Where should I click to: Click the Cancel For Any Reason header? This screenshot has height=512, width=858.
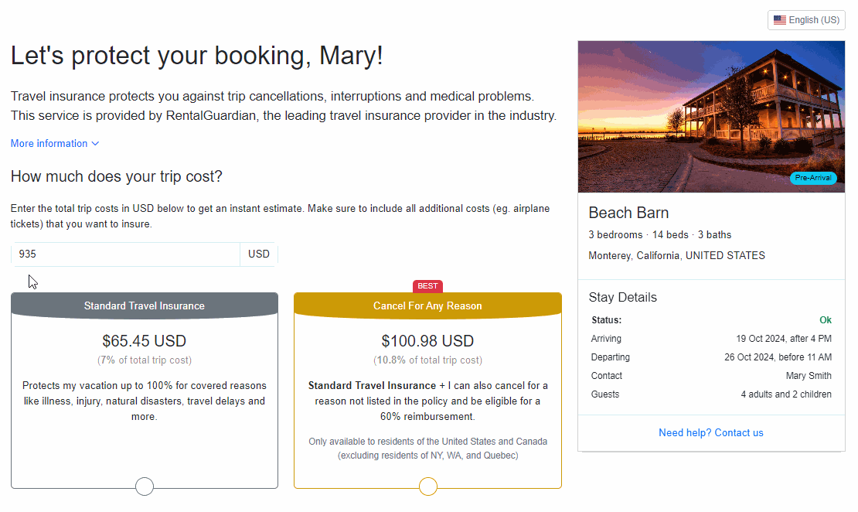pyautogui.click(x=427, y=305)
